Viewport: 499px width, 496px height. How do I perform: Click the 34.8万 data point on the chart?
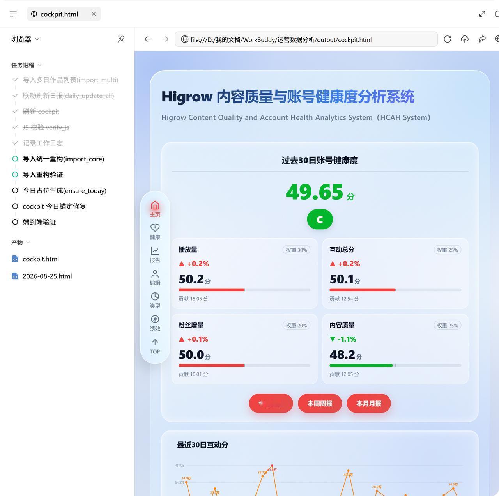tap(186, 482)
